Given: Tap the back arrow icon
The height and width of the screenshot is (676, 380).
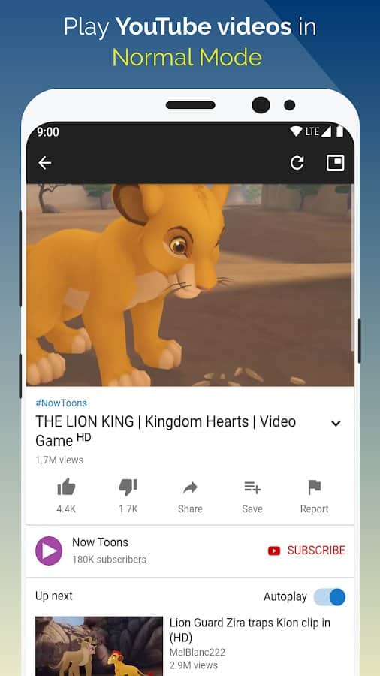Looking at the screenshot, I should [x=45, y=163].
